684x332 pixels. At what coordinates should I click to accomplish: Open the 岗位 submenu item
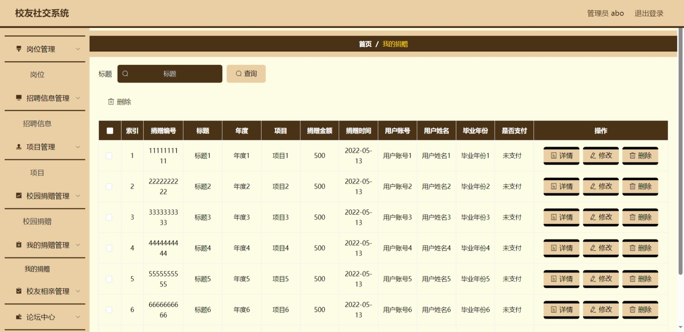pos(37,74)
